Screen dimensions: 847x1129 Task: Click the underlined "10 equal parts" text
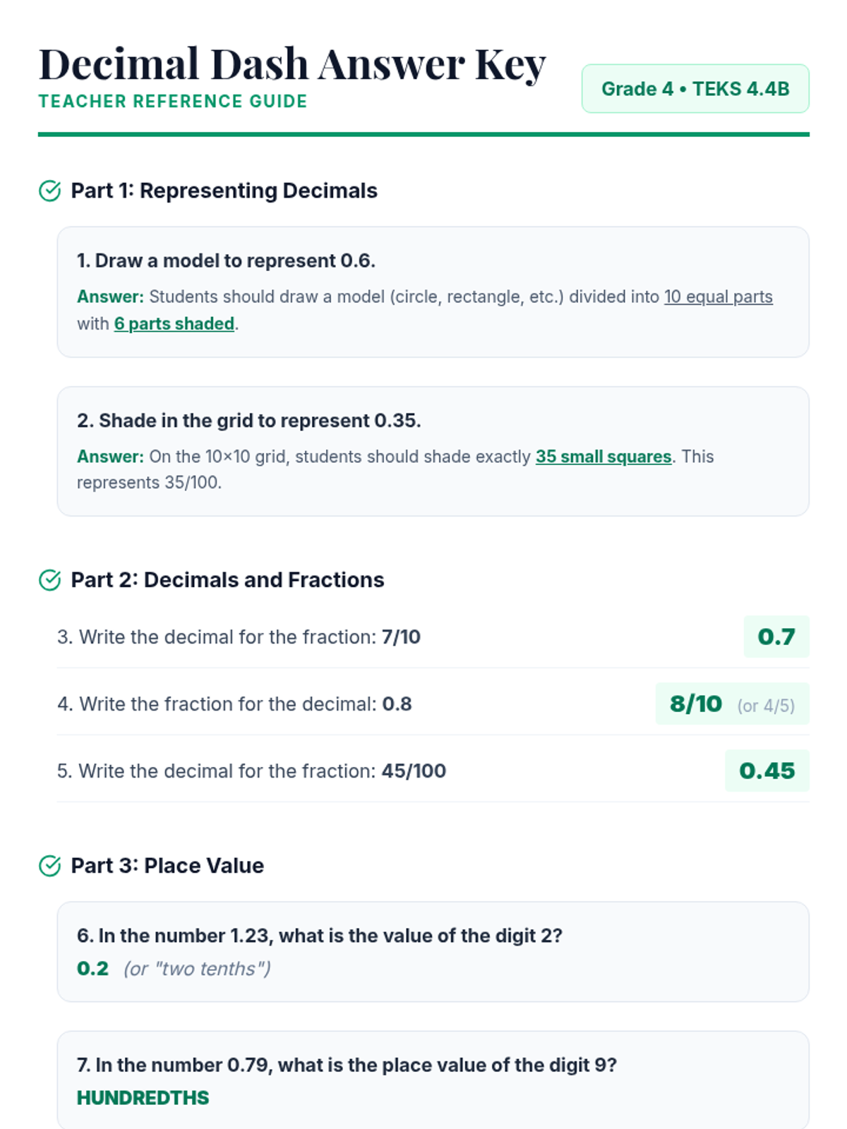[x=718, y=297]
